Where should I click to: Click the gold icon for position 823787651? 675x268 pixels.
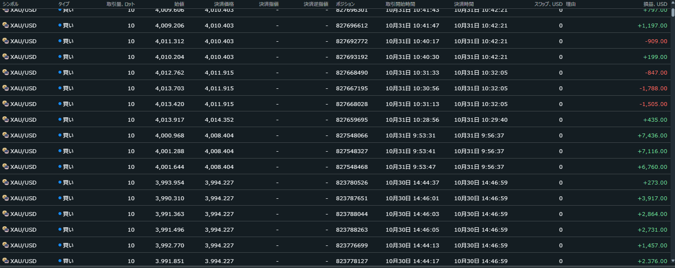click(5, 198)
